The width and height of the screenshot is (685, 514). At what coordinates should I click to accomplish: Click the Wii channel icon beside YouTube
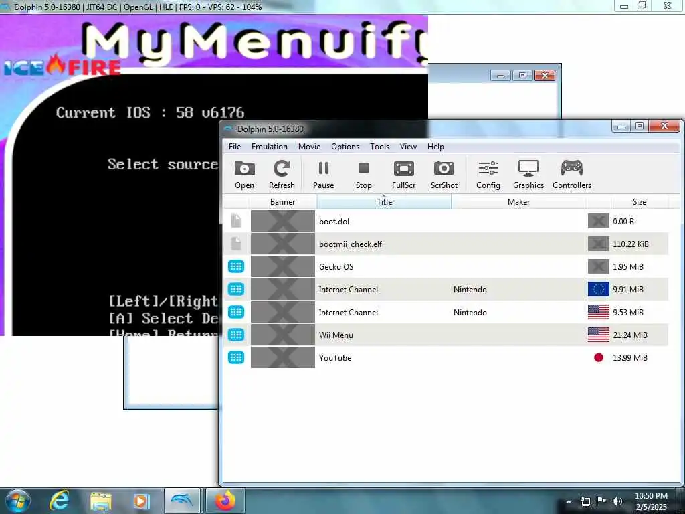point(236,357)
